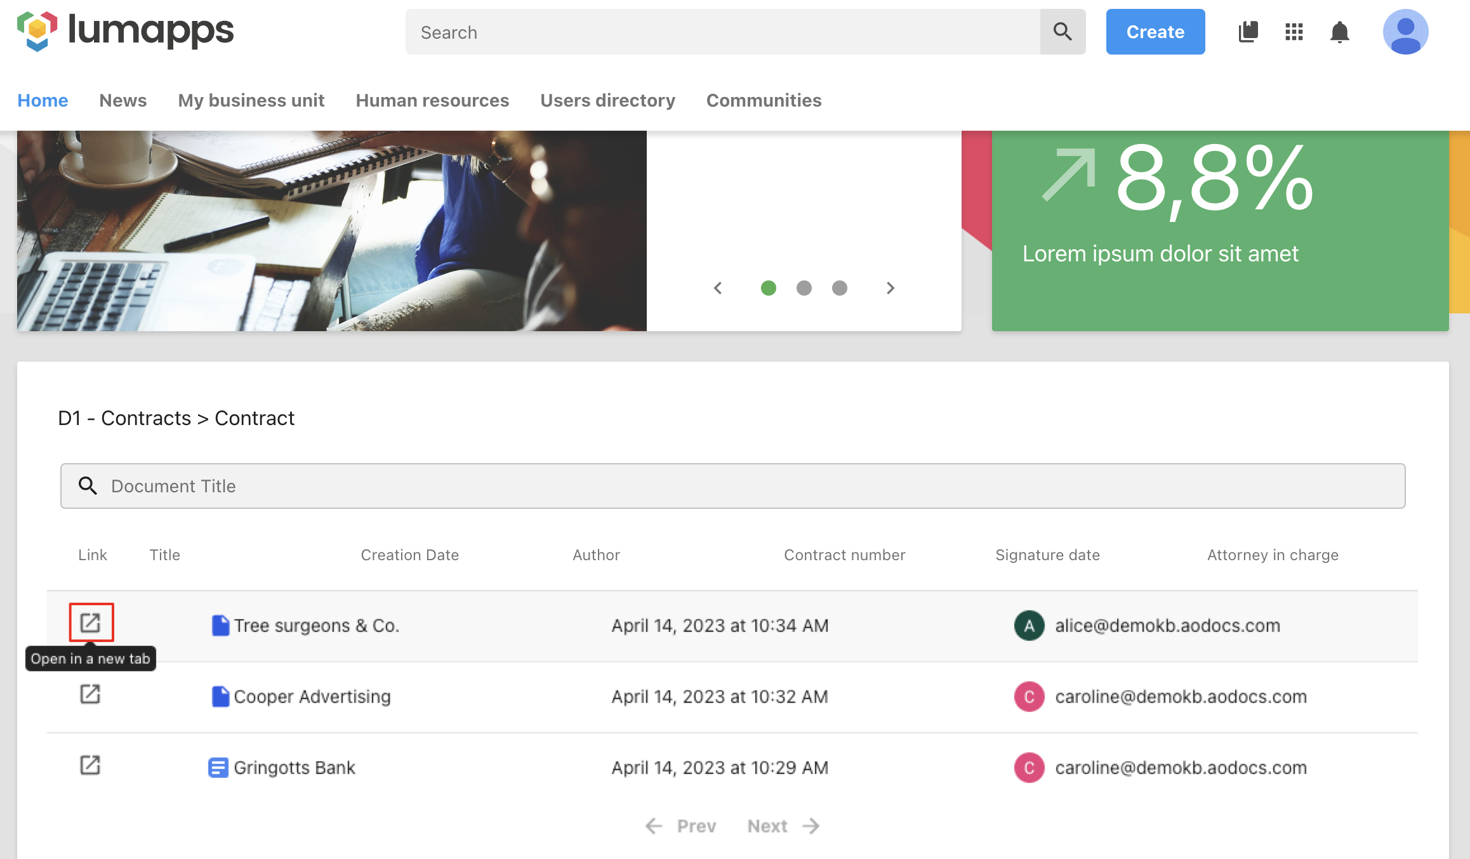Open the apps grid launcher

[1294, 32]
